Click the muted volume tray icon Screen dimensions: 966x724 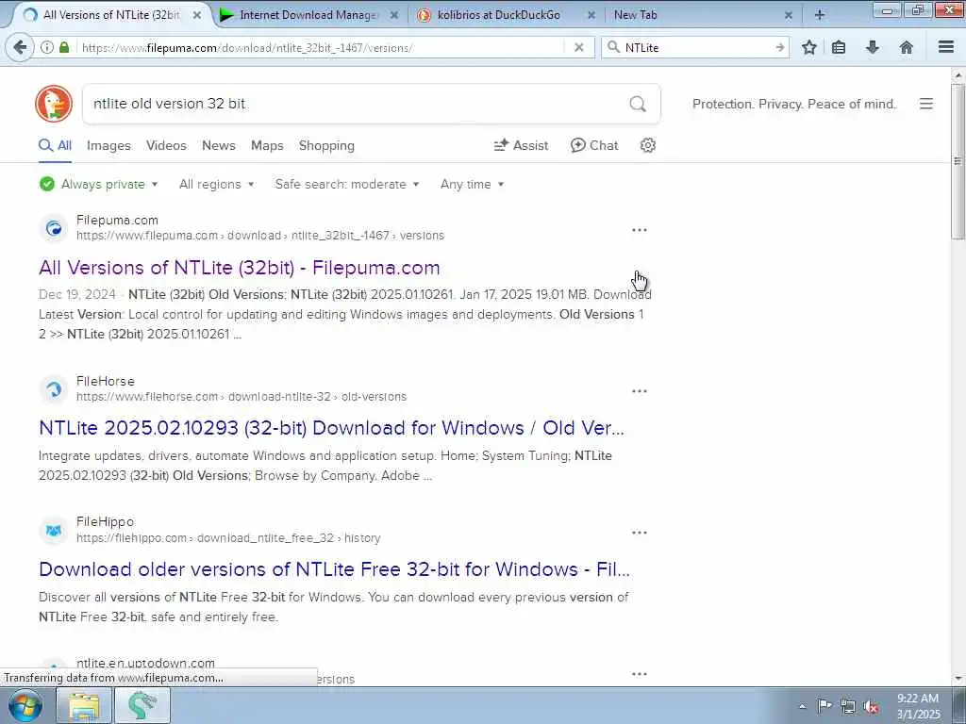coord(872,707)
